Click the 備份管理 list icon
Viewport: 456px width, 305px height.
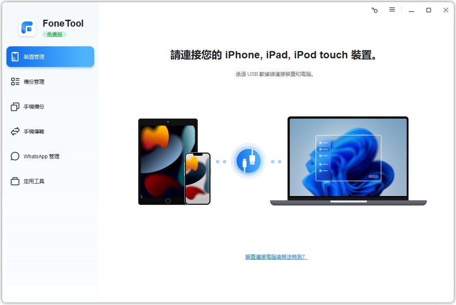click(15, 82)
